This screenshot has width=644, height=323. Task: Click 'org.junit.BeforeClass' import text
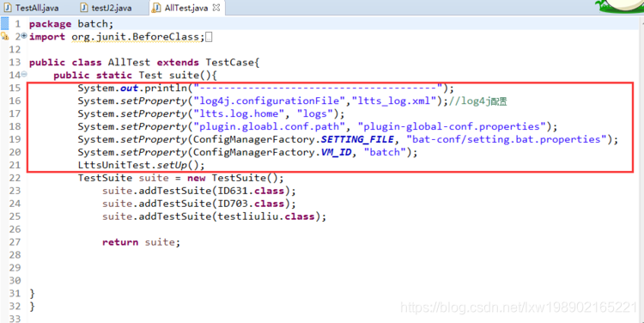point(135,37)
